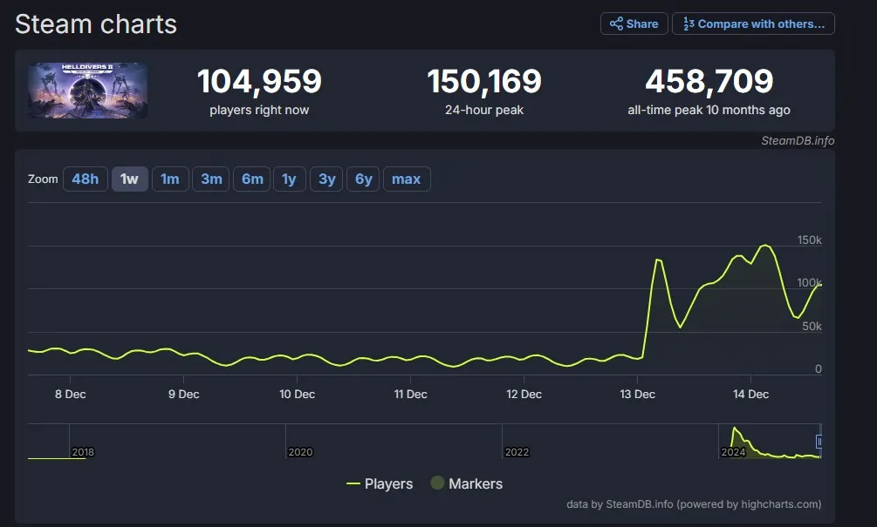Click the 9 Dec axis label
Viewport: 877px width, 527px height.
click(183, 394)
